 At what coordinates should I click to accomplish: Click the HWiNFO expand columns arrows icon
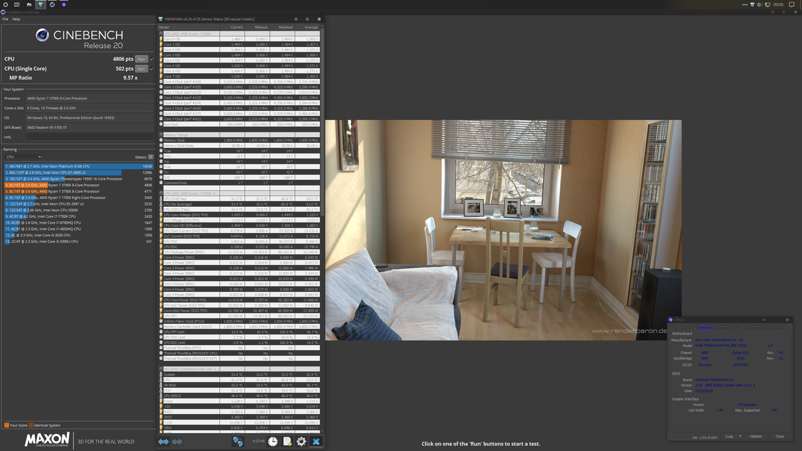point(164,442)
